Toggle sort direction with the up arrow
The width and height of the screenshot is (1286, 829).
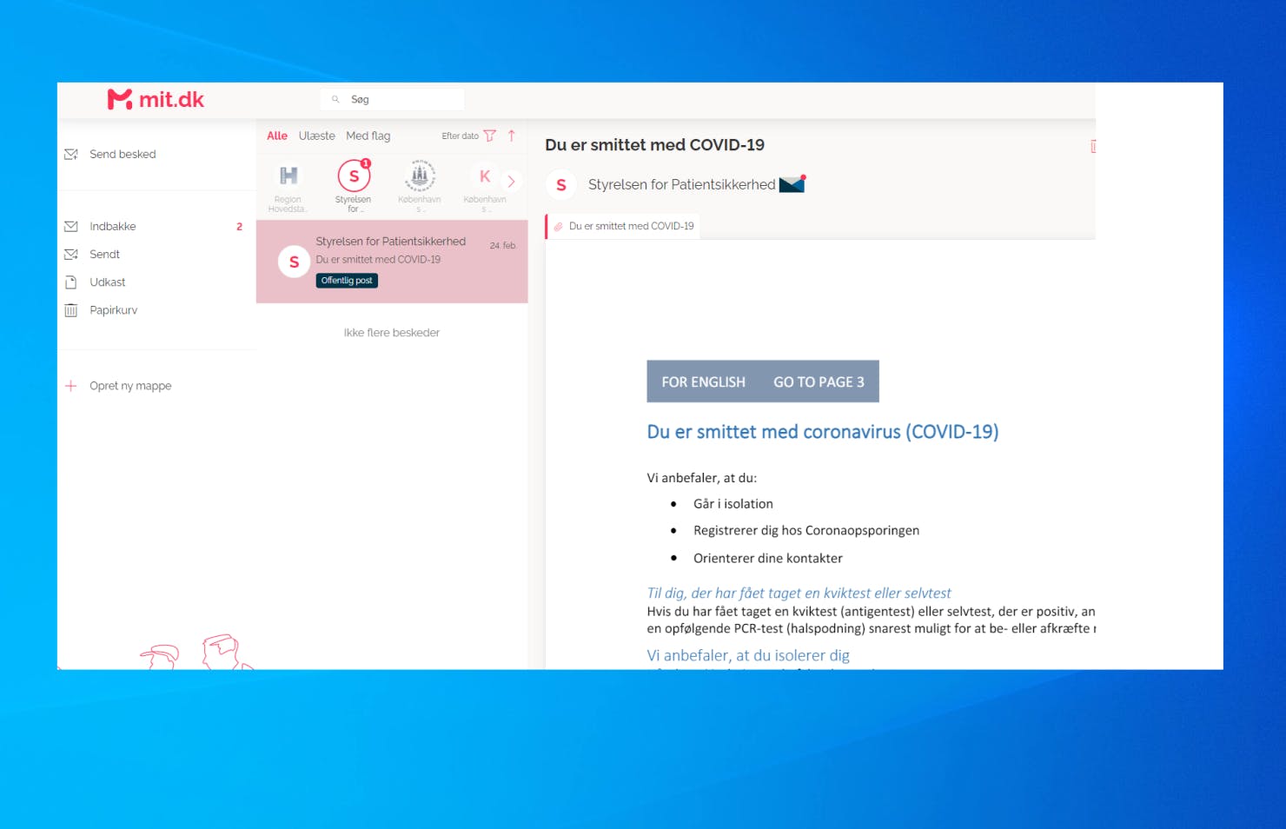pyautogui.click(x=512, y=136)
